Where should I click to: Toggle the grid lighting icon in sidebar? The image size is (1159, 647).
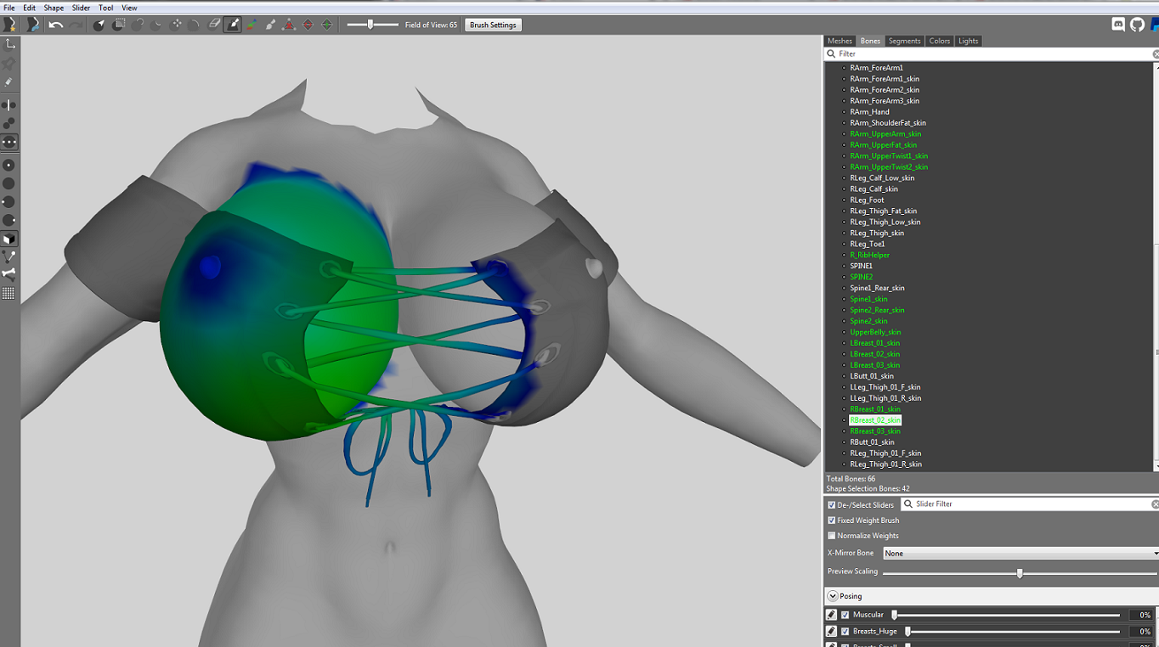coord(9,293)
